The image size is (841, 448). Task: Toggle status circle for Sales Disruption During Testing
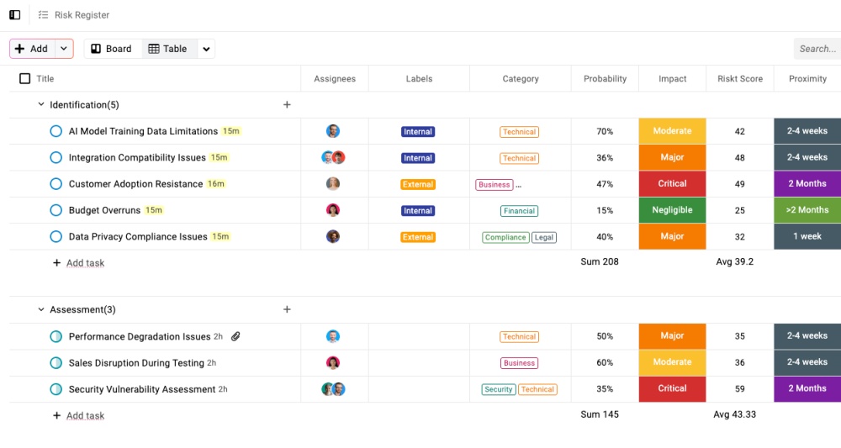56,363
